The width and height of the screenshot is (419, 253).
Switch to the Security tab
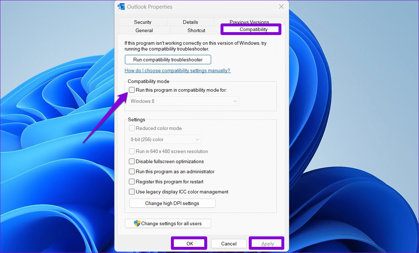[142, 22]
